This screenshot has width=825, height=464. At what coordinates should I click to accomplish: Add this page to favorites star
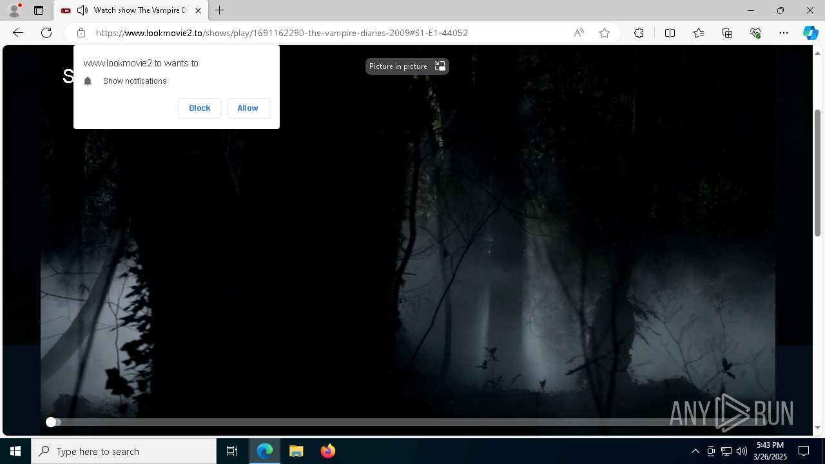605,33
